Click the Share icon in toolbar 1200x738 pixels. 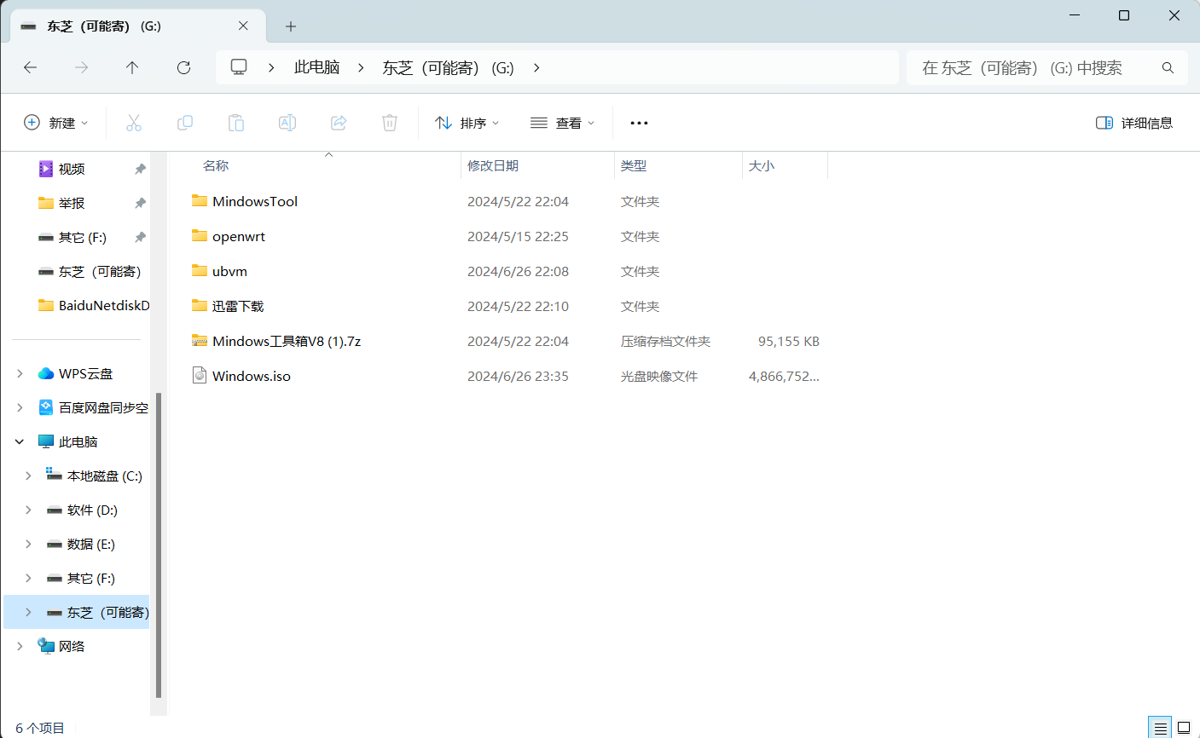click(x=339, y=123)
